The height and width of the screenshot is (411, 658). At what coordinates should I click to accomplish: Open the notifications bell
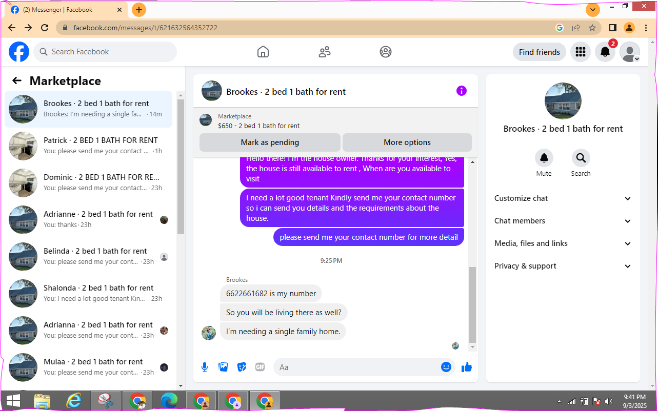(605, 52)
